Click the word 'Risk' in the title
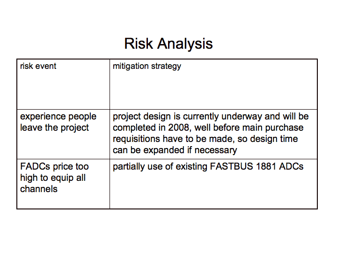Screen dimensions: 337x253 (139, 44)
